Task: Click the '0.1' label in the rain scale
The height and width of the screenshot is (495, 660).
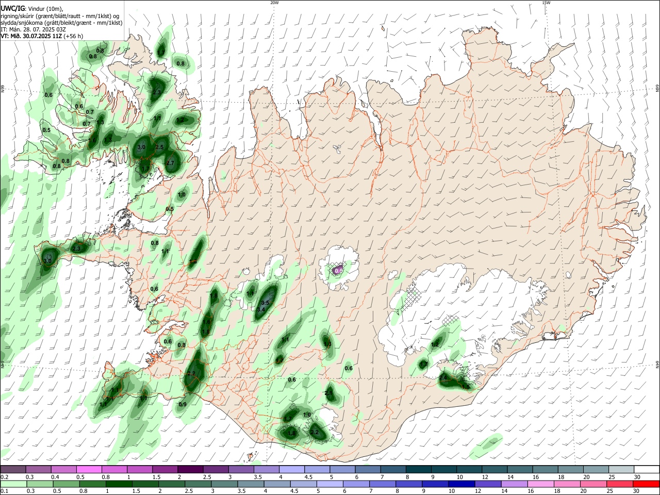Action: coord(5,491)
